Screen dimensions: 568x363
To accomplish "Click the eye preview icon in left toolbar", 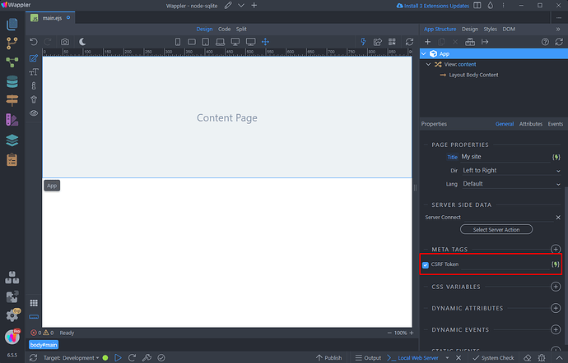I will [34, 113].
